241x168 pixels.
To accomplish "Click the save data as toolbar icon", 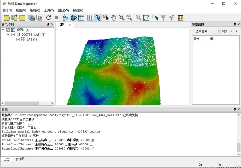I will (x=32, y=18).
